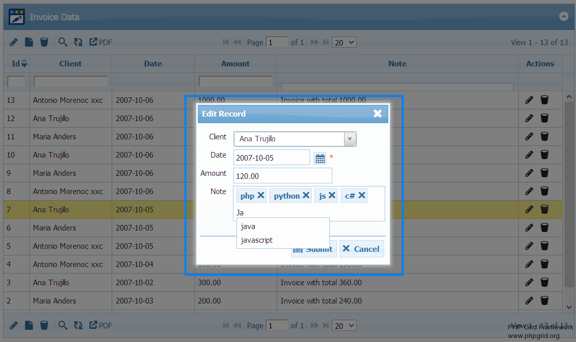Remove the python tag

[x=306, y=196]
